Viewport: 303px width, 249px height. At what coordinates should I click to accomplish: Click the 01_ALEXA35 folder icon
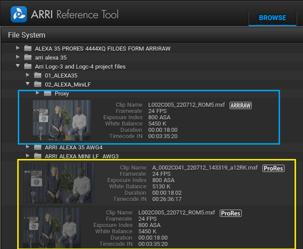click(x=38, y=75)
